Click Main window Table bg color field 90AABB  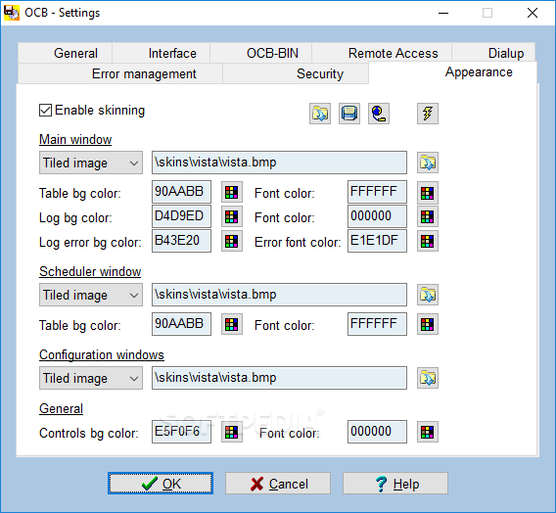click(x=181, y=192)
